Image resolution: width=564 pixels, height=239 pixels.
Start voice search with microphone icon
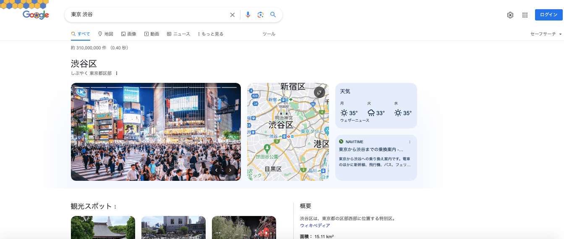(248, 15)
